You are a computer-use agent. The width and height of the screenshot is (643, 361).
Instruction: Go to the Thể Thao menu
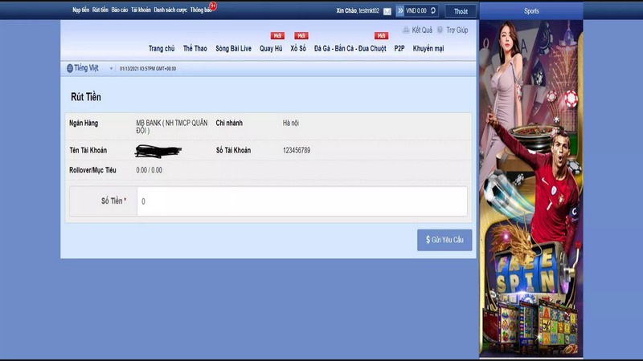[x=195, y=49]
